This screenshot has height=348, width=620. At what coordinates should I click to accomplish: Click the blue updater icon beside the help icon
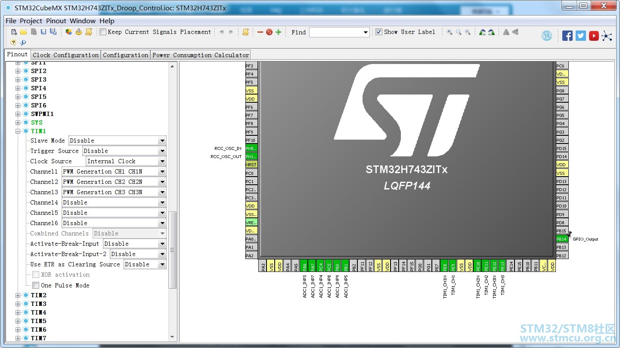[23, 43]
